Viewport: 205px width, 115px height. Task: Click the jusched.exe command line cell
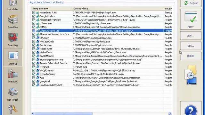(x=106, y=85)
